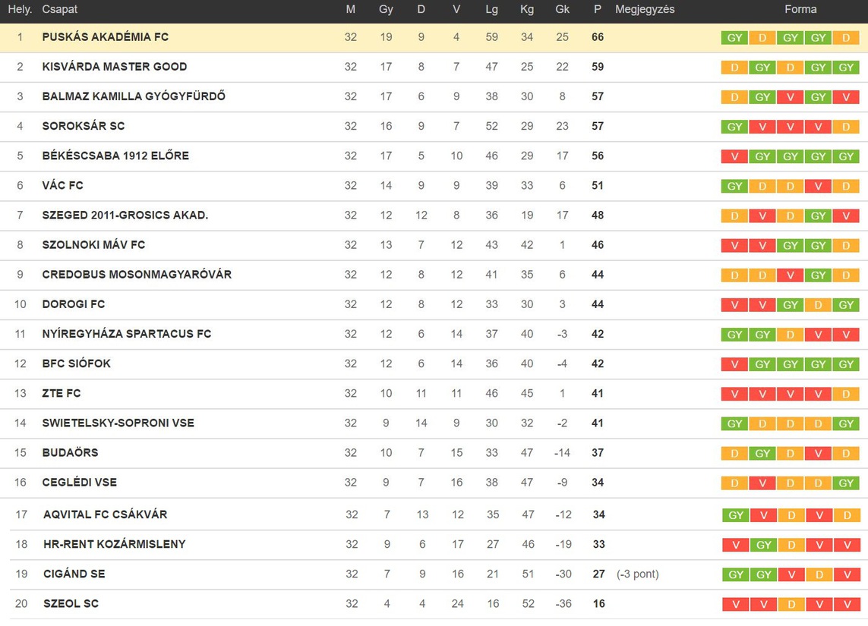This screenshot has width=868, height=626.
Task: Sort by the Csapat column header
Action: [60, 9]
